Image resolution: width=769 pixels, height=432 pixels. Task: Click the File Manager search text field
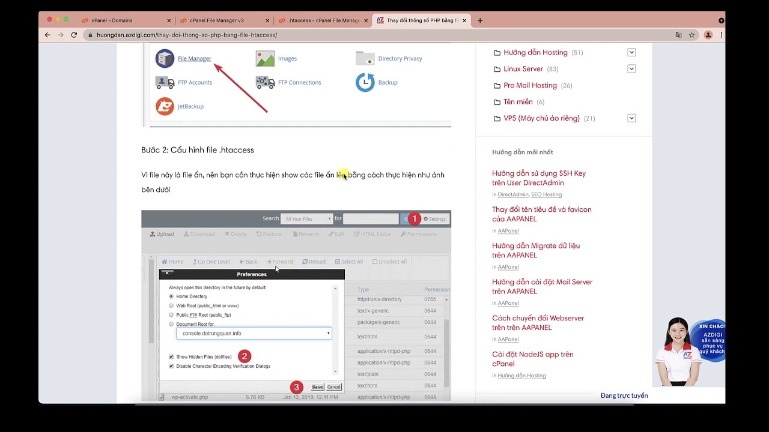click(x=371, y=219)
